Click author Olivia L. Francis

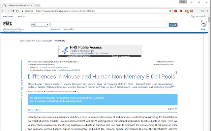pos(135,84)
